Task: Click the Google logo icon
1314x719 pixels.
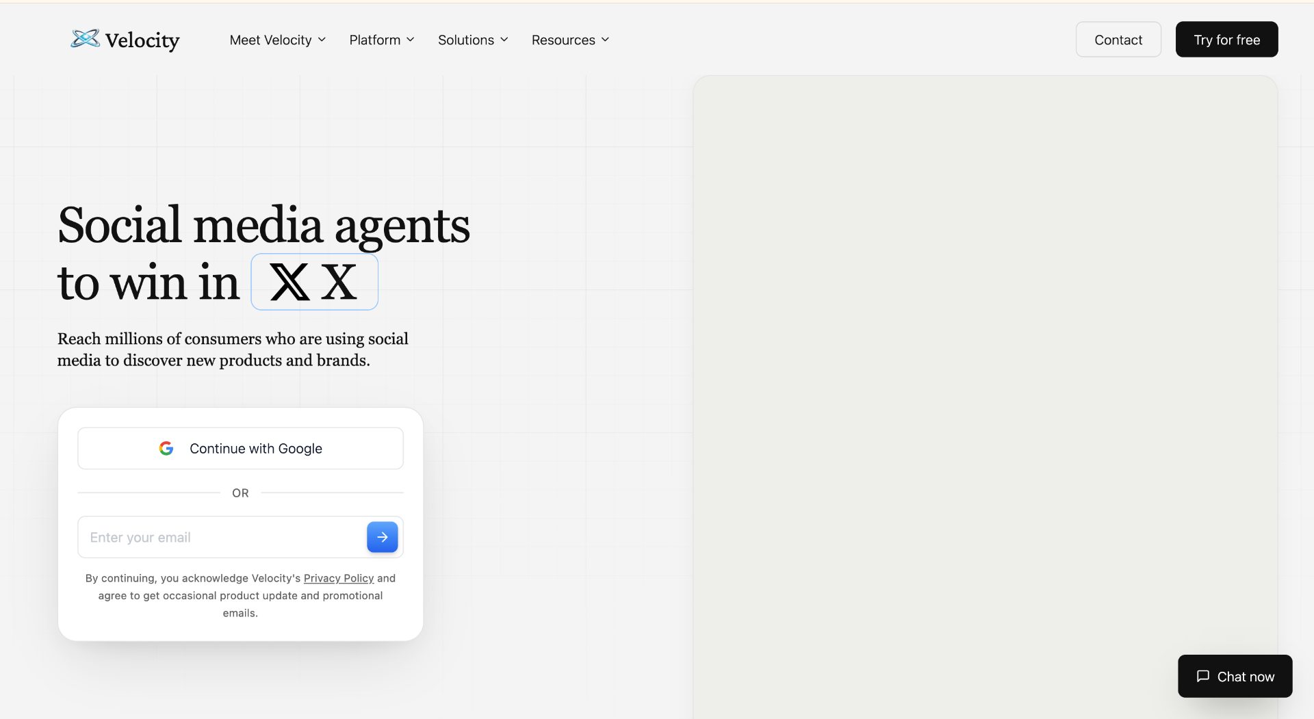Action: pyautogui.click(x=166, y=448)
